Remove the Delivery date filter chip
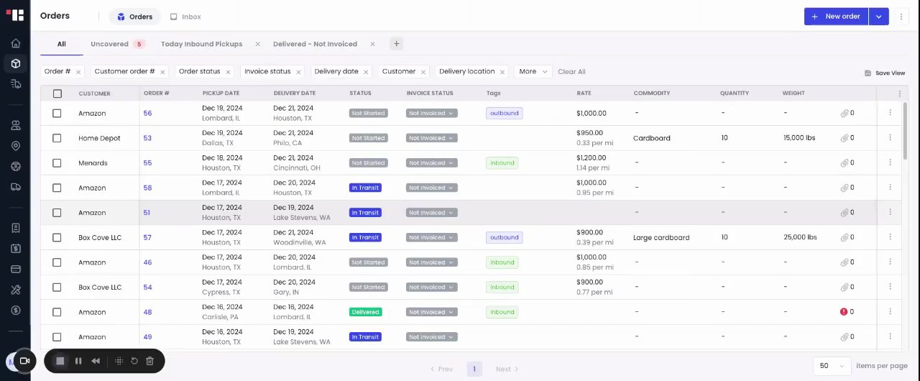The image size is (920, 381). click(366, 72)
